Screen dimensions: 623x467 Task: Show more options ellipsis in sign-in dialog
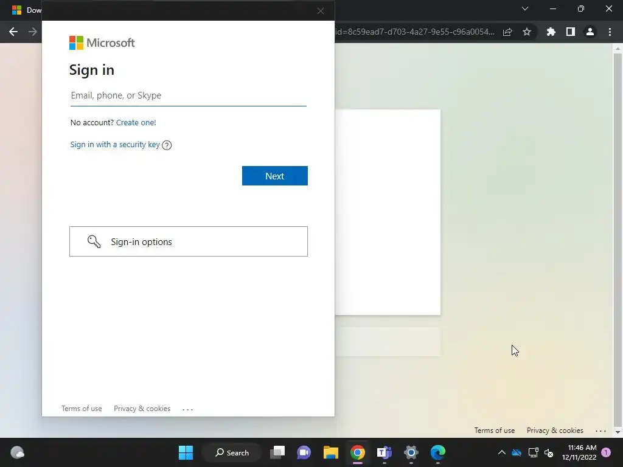tap(187, 409)
